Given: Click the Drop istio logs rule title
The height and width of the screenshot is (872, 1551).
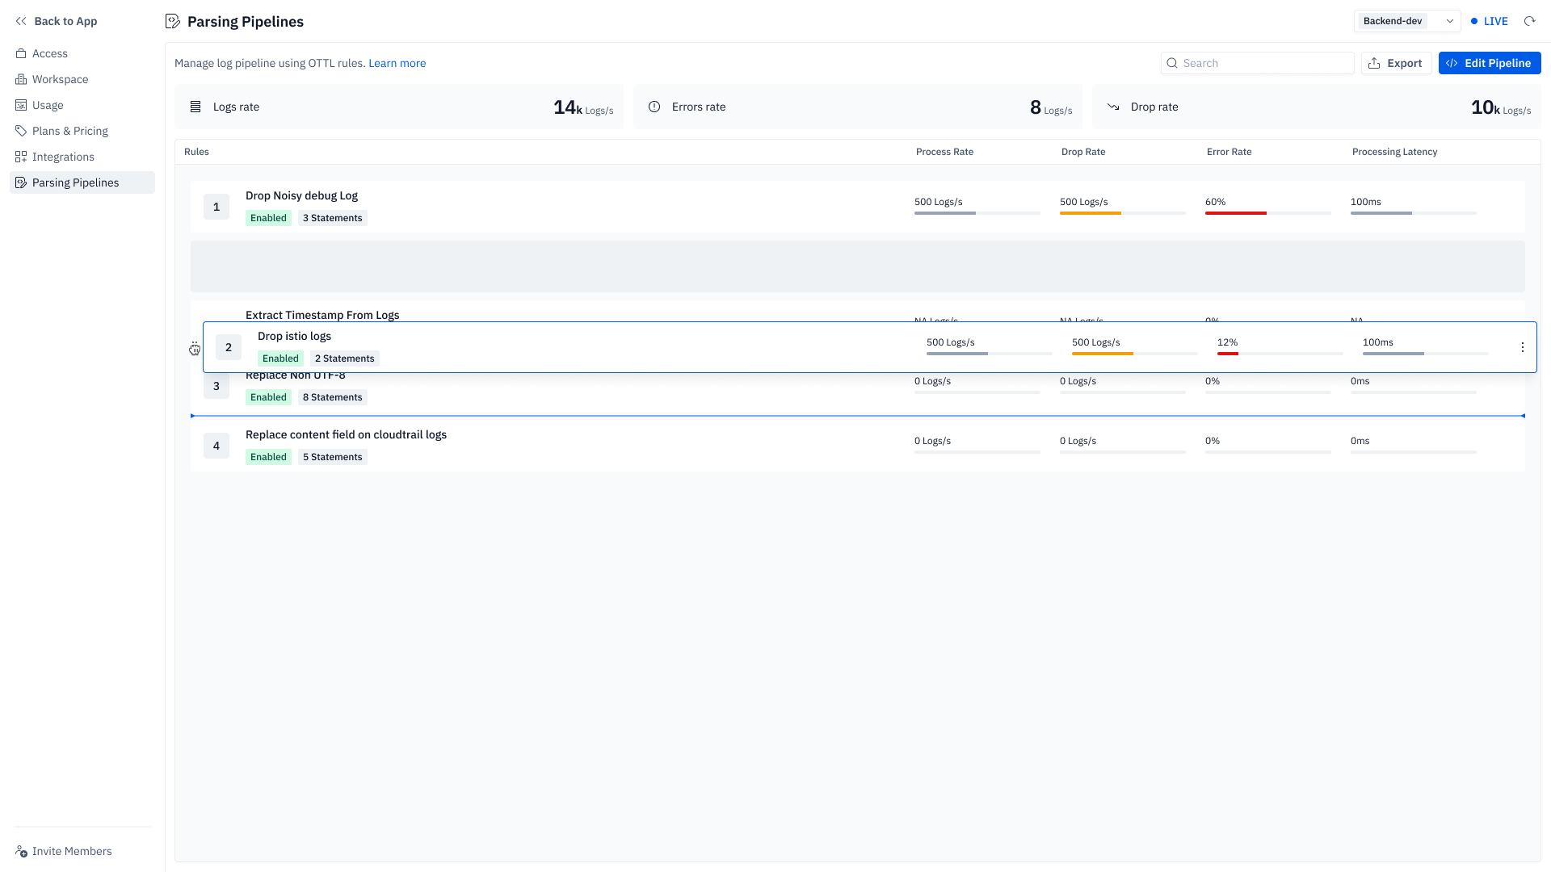Looking at the screenshot, I should (294, 336).
